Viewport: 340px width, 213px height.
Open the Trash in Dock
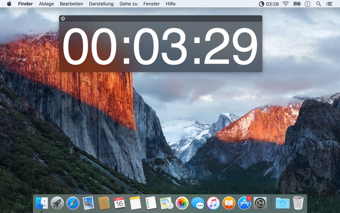(298, 203)
